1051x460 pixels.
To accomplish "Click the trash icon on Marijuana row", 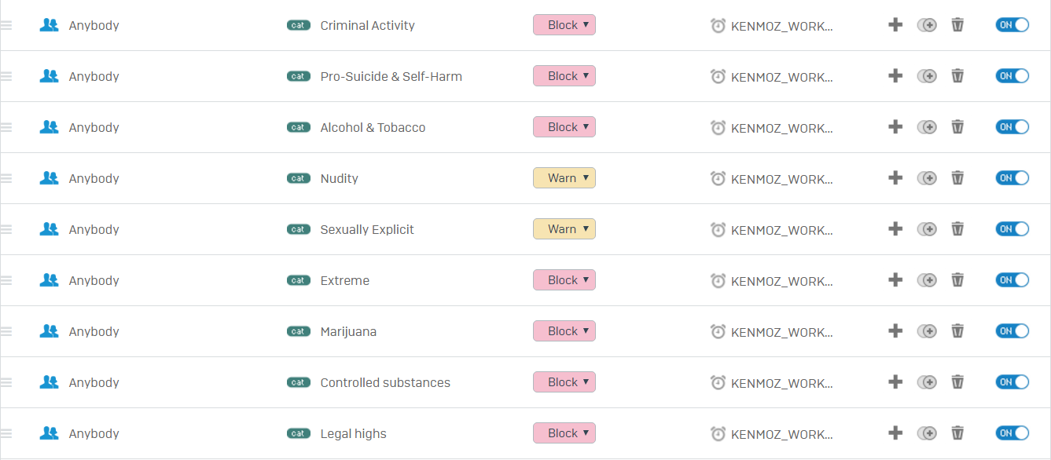I will (957, 331).
